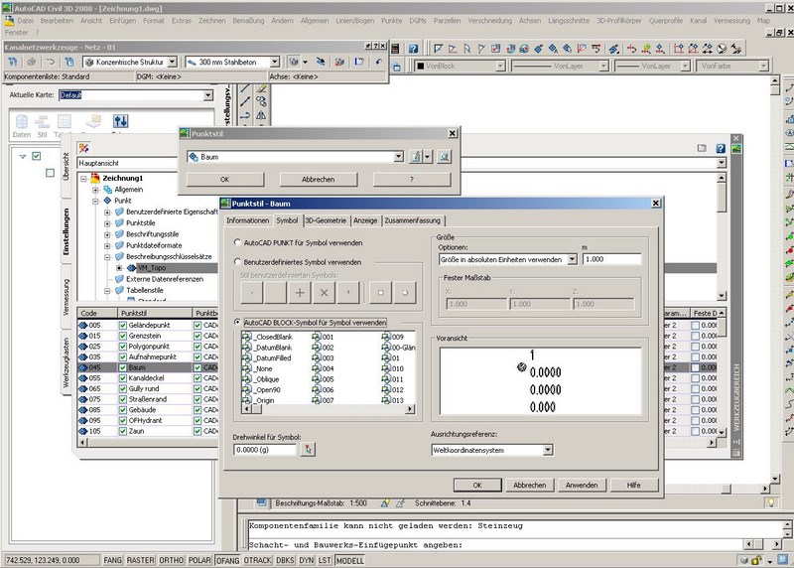Screen dimensions: 794x568
Task: Click the block symbol list horizontal scrollbar
Action: pyautogui.click(x=329, y=409)
